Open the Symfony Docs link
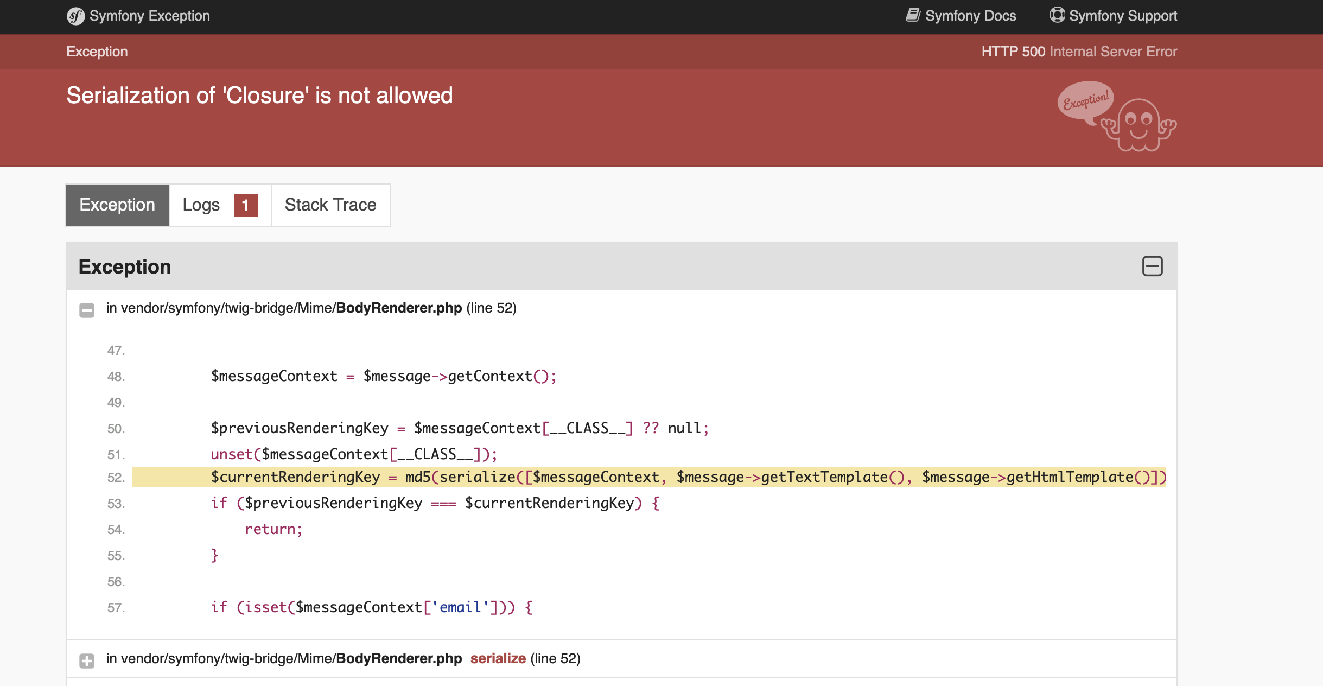Viewport: 1323px width, 686px height. point(961,16)
